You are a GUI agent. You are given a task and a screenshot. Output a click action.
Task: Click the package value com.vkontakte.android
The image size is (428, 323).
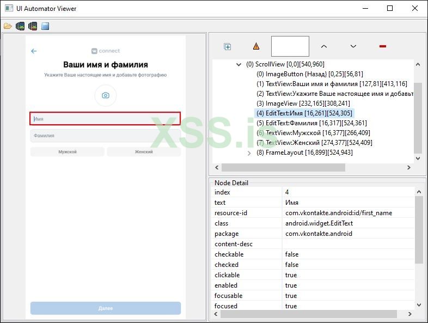(319, 234)
